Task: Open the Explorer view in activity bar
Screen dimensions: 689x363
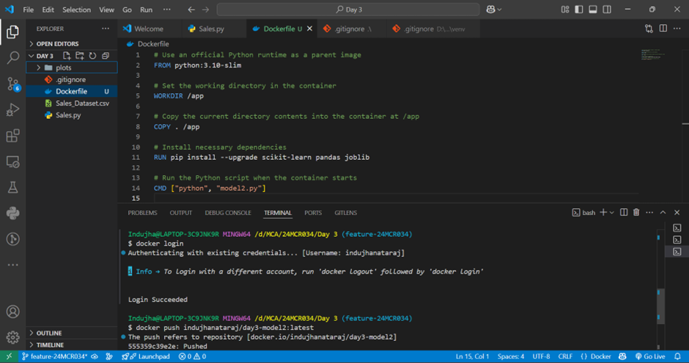Action: 12,32
